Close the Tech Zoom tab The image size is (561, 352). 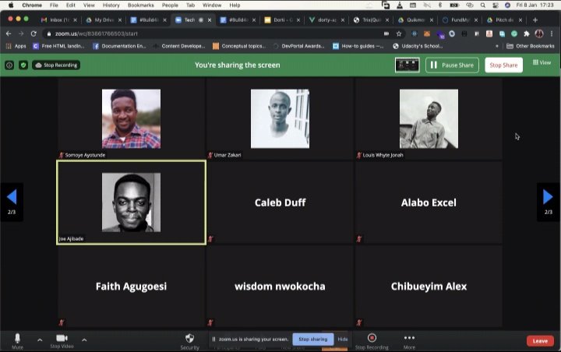pos(210,20)
